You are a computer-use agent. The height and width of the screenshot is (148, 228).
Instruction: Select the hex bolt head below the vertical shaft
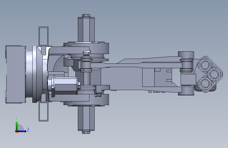86,132
